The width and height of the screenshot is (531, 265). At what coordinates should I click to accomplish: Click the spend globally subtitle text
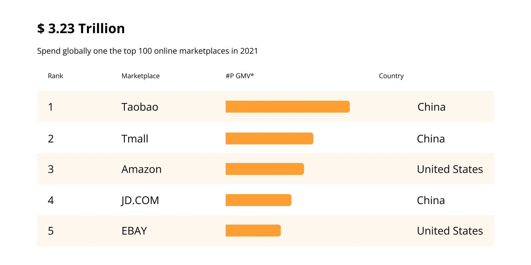pos(147,51)
